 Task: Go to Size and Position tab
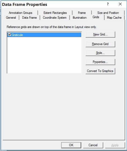point(108,13)
